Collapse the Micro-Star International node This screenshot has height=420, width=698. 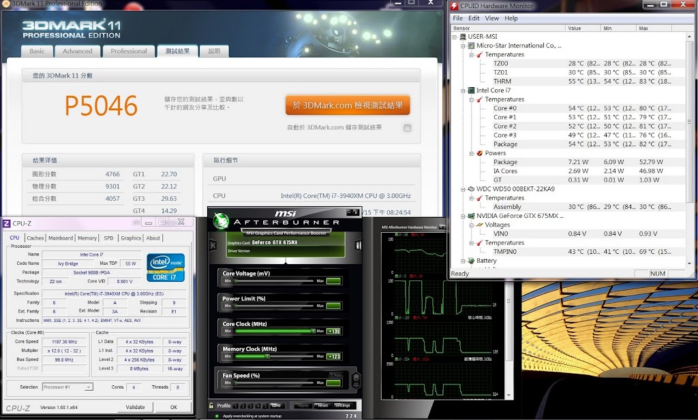click(463, 46)
